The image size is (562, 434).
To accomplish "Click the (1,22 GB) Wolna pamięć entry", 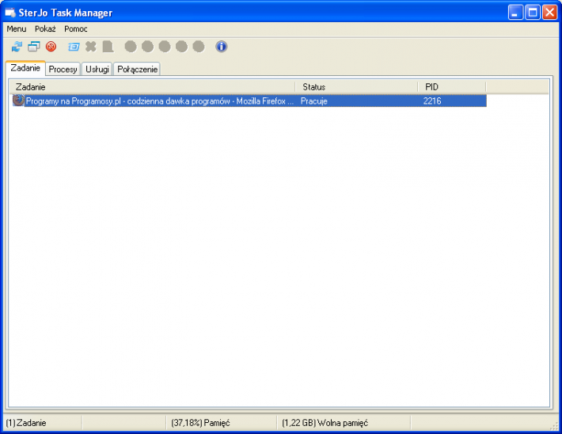I will tap(325, 423).
